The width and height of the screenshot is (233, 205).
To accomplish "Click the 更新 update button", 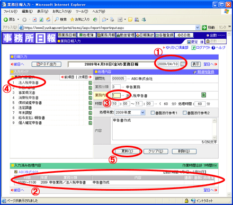I will click(x=127, y=151).
